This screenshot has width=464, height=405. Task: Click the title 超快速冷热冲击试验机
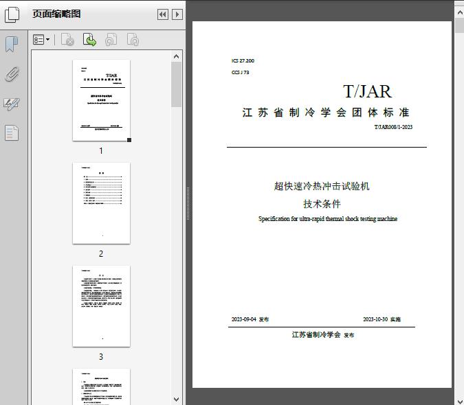point(322,187)
